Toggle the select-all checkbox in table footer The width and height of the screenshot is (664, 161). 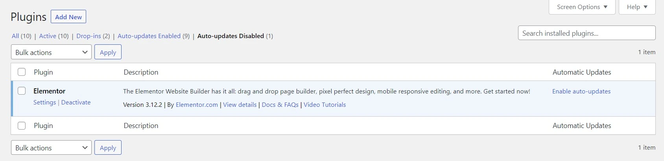click(22, 125)
